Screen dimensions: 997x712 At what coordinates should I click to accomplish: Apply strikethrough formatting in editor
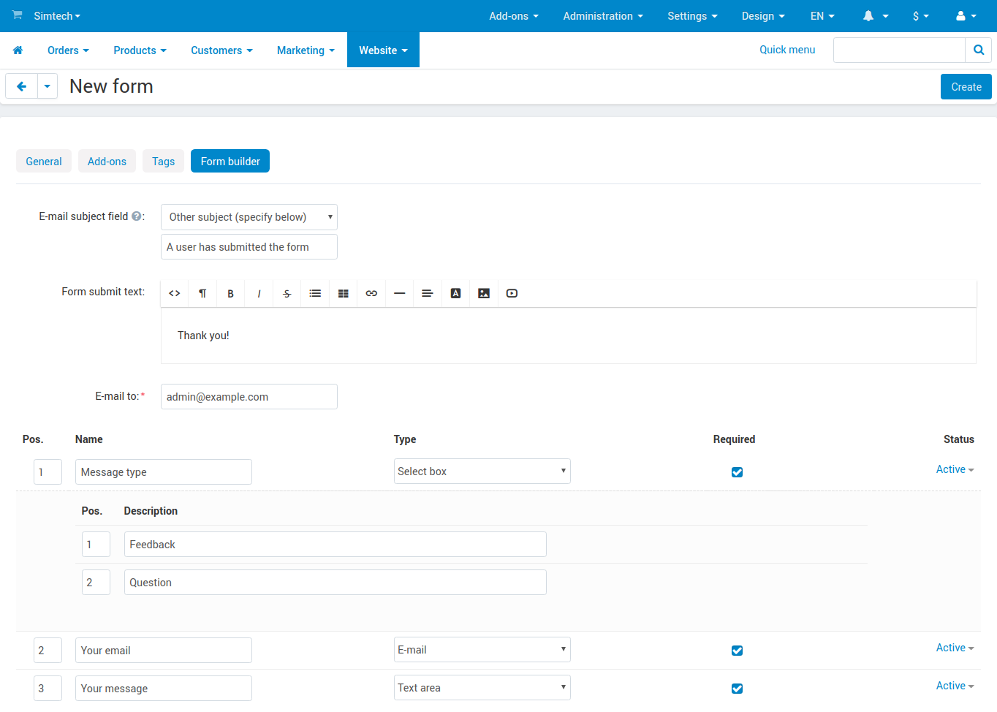[287, 293]
